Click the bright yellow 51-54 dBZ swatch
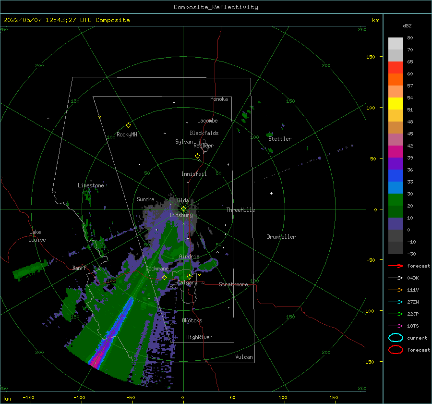 point(396,103)
